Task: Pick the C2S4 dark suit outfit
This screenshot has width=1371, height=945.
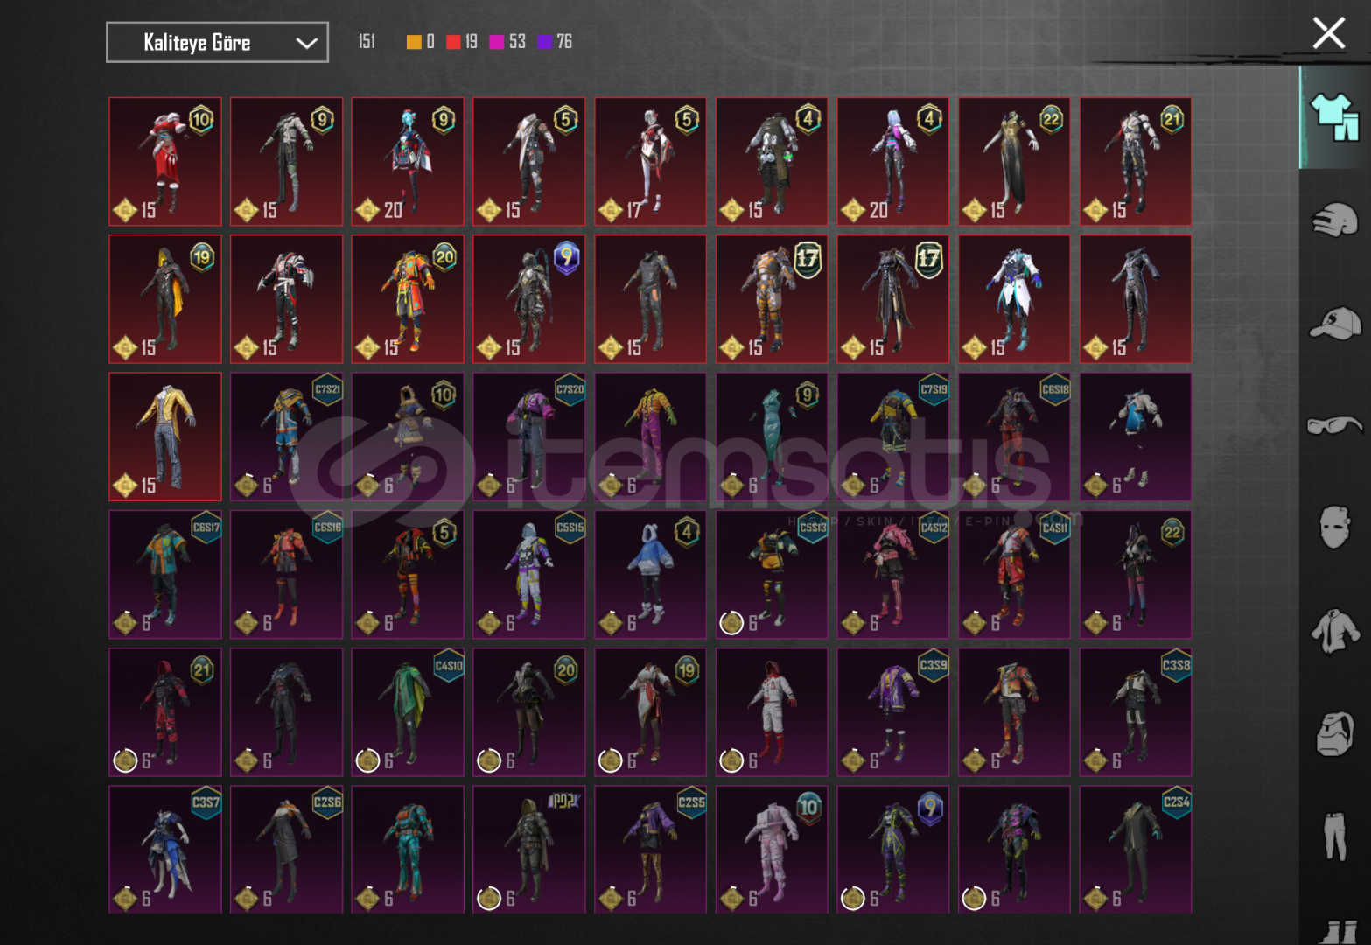Action: [x=1136, y=850]
